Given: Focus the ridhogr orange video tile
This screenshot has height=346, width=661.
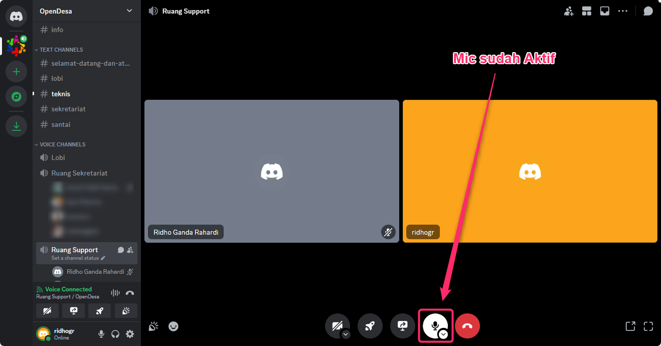Looking at the screenshot, I should (530, 171).
